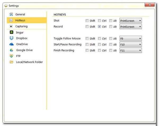Click the green Imgur icon
Screen dimensions: 159x126
11,32
